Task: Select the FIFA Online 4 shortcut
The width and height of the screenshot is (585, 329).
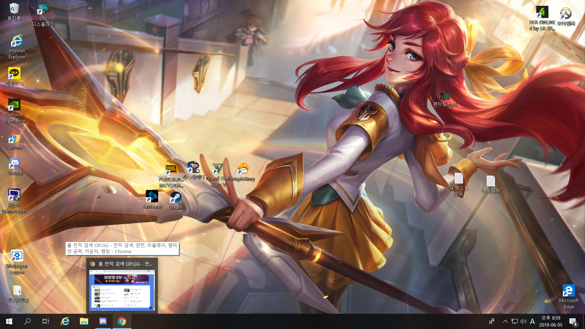Action: pyautogui.click(x=542, y=12)
